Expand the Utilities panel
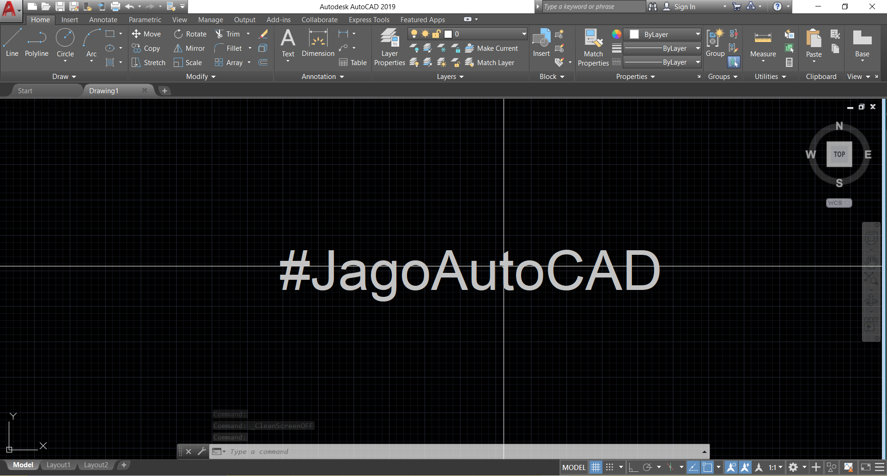The image size is (887, 476). 771,77
